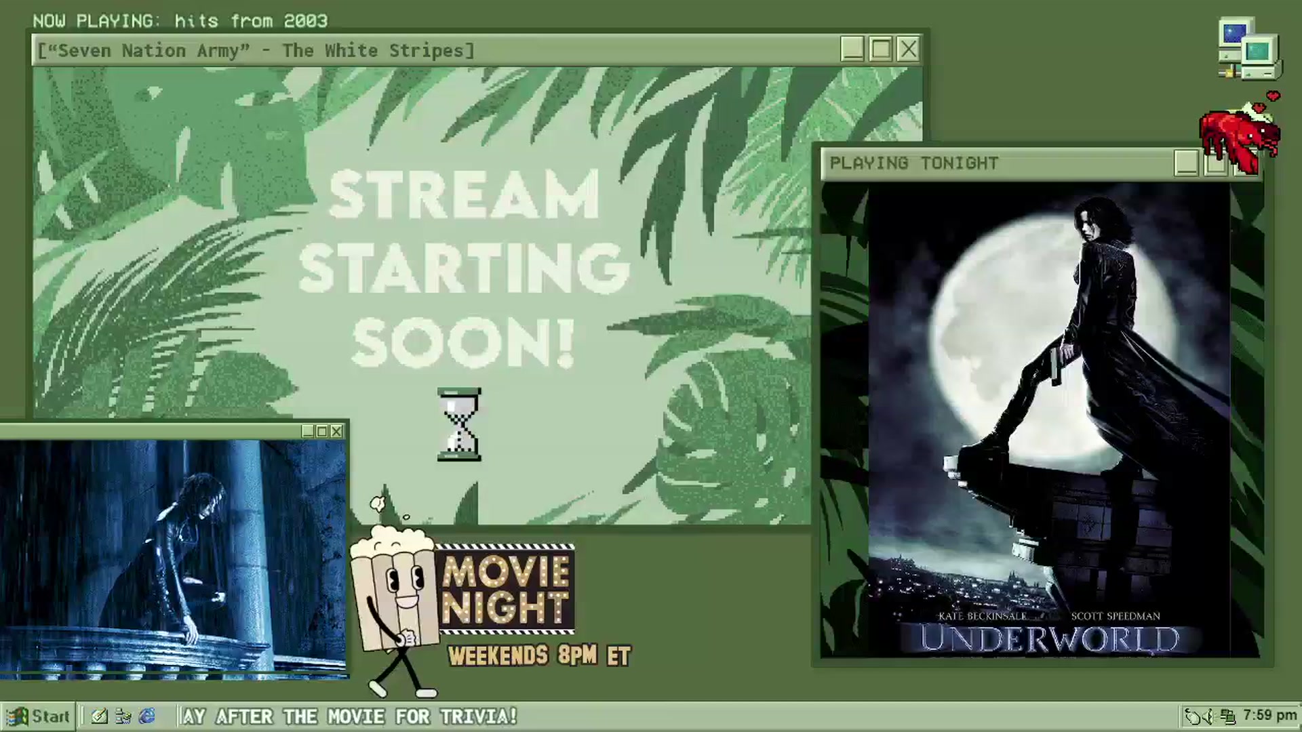Click the Underworld video clip preview
The image size is (1302, 732).
point(173,558)
